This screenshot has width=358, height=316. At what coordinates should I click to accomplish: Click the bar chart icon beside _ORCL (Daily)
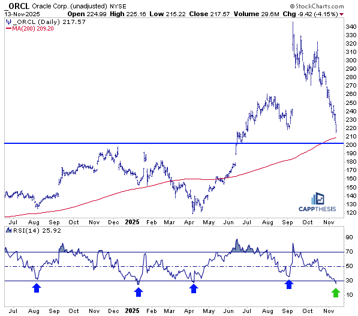[x=8, y=22]
